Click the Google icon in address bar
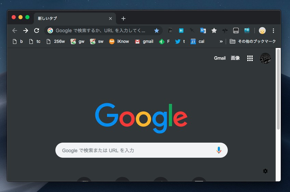The width and height of the screenshot is (290, 192). tap(50, 31)
